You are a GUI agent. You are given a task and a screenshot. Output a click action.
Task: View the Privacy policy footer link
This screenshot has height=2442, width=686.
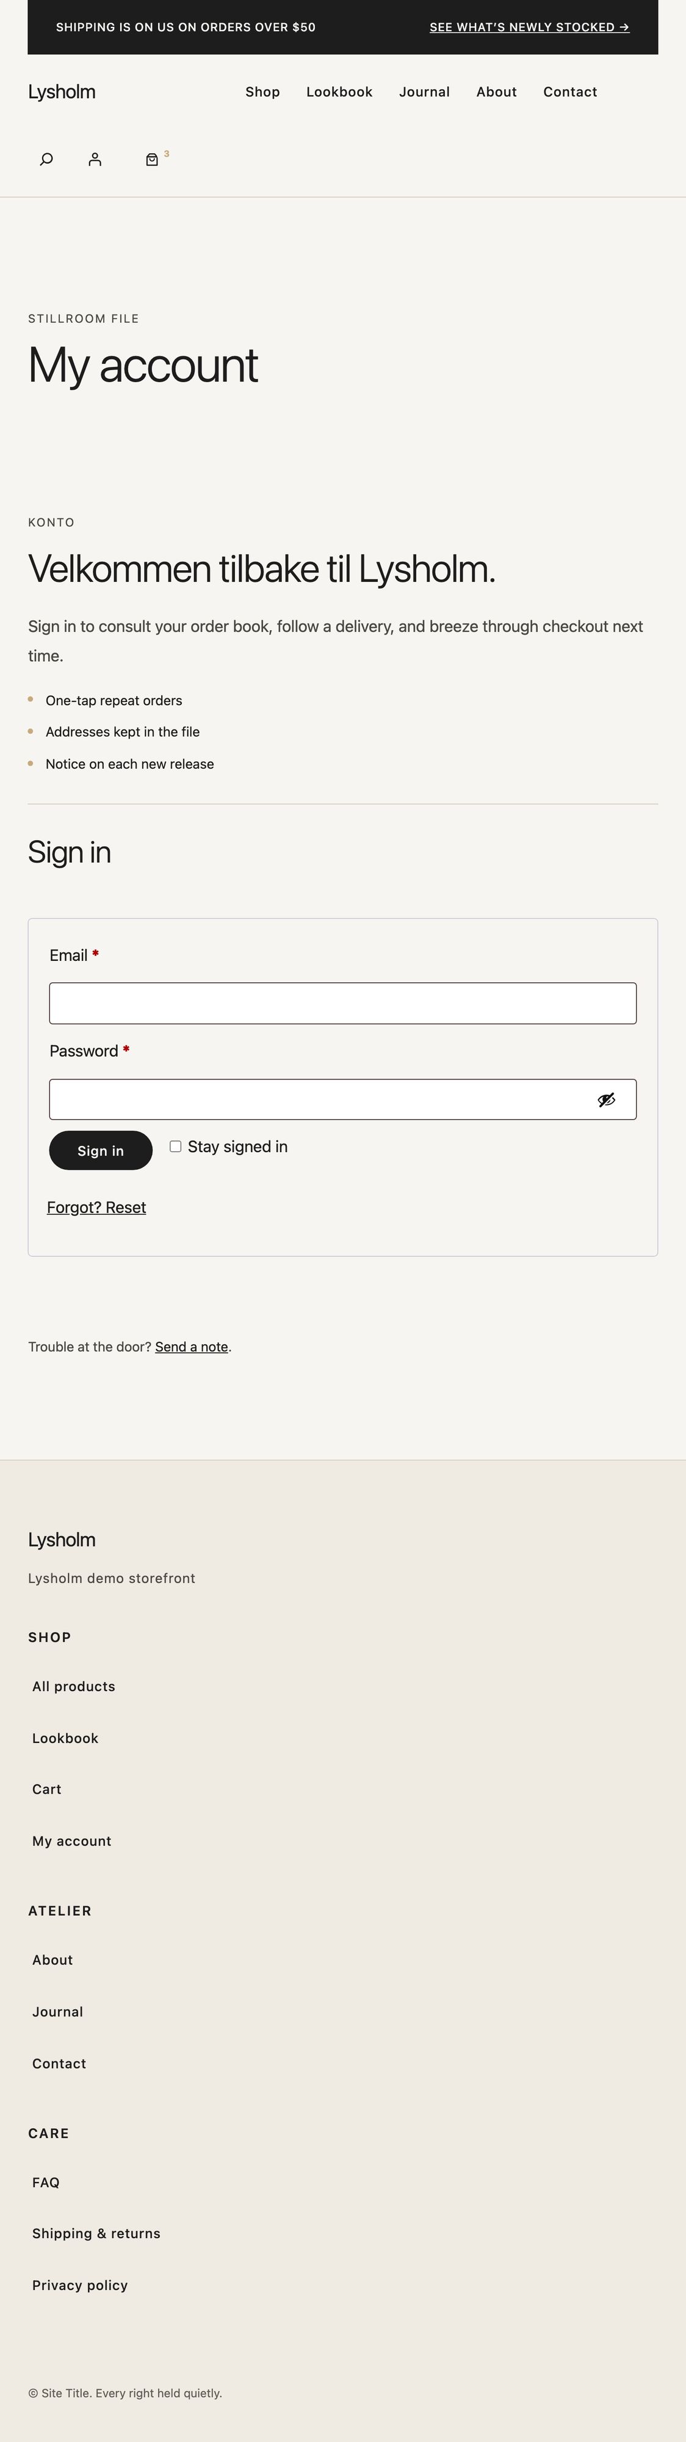click(79, 2286)
